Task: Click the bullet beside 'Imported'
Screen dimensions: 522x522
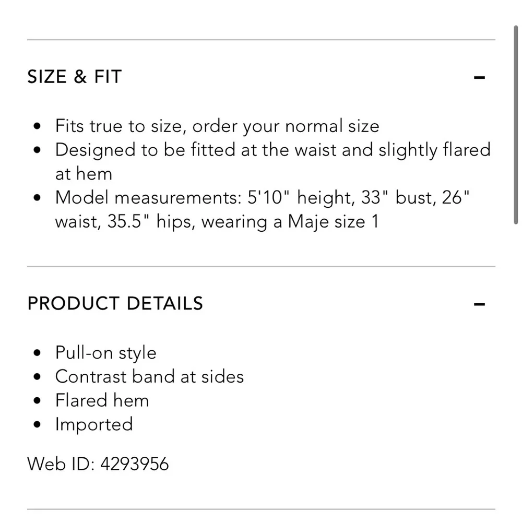Action: pyautogui.click(x=37, y=424)
